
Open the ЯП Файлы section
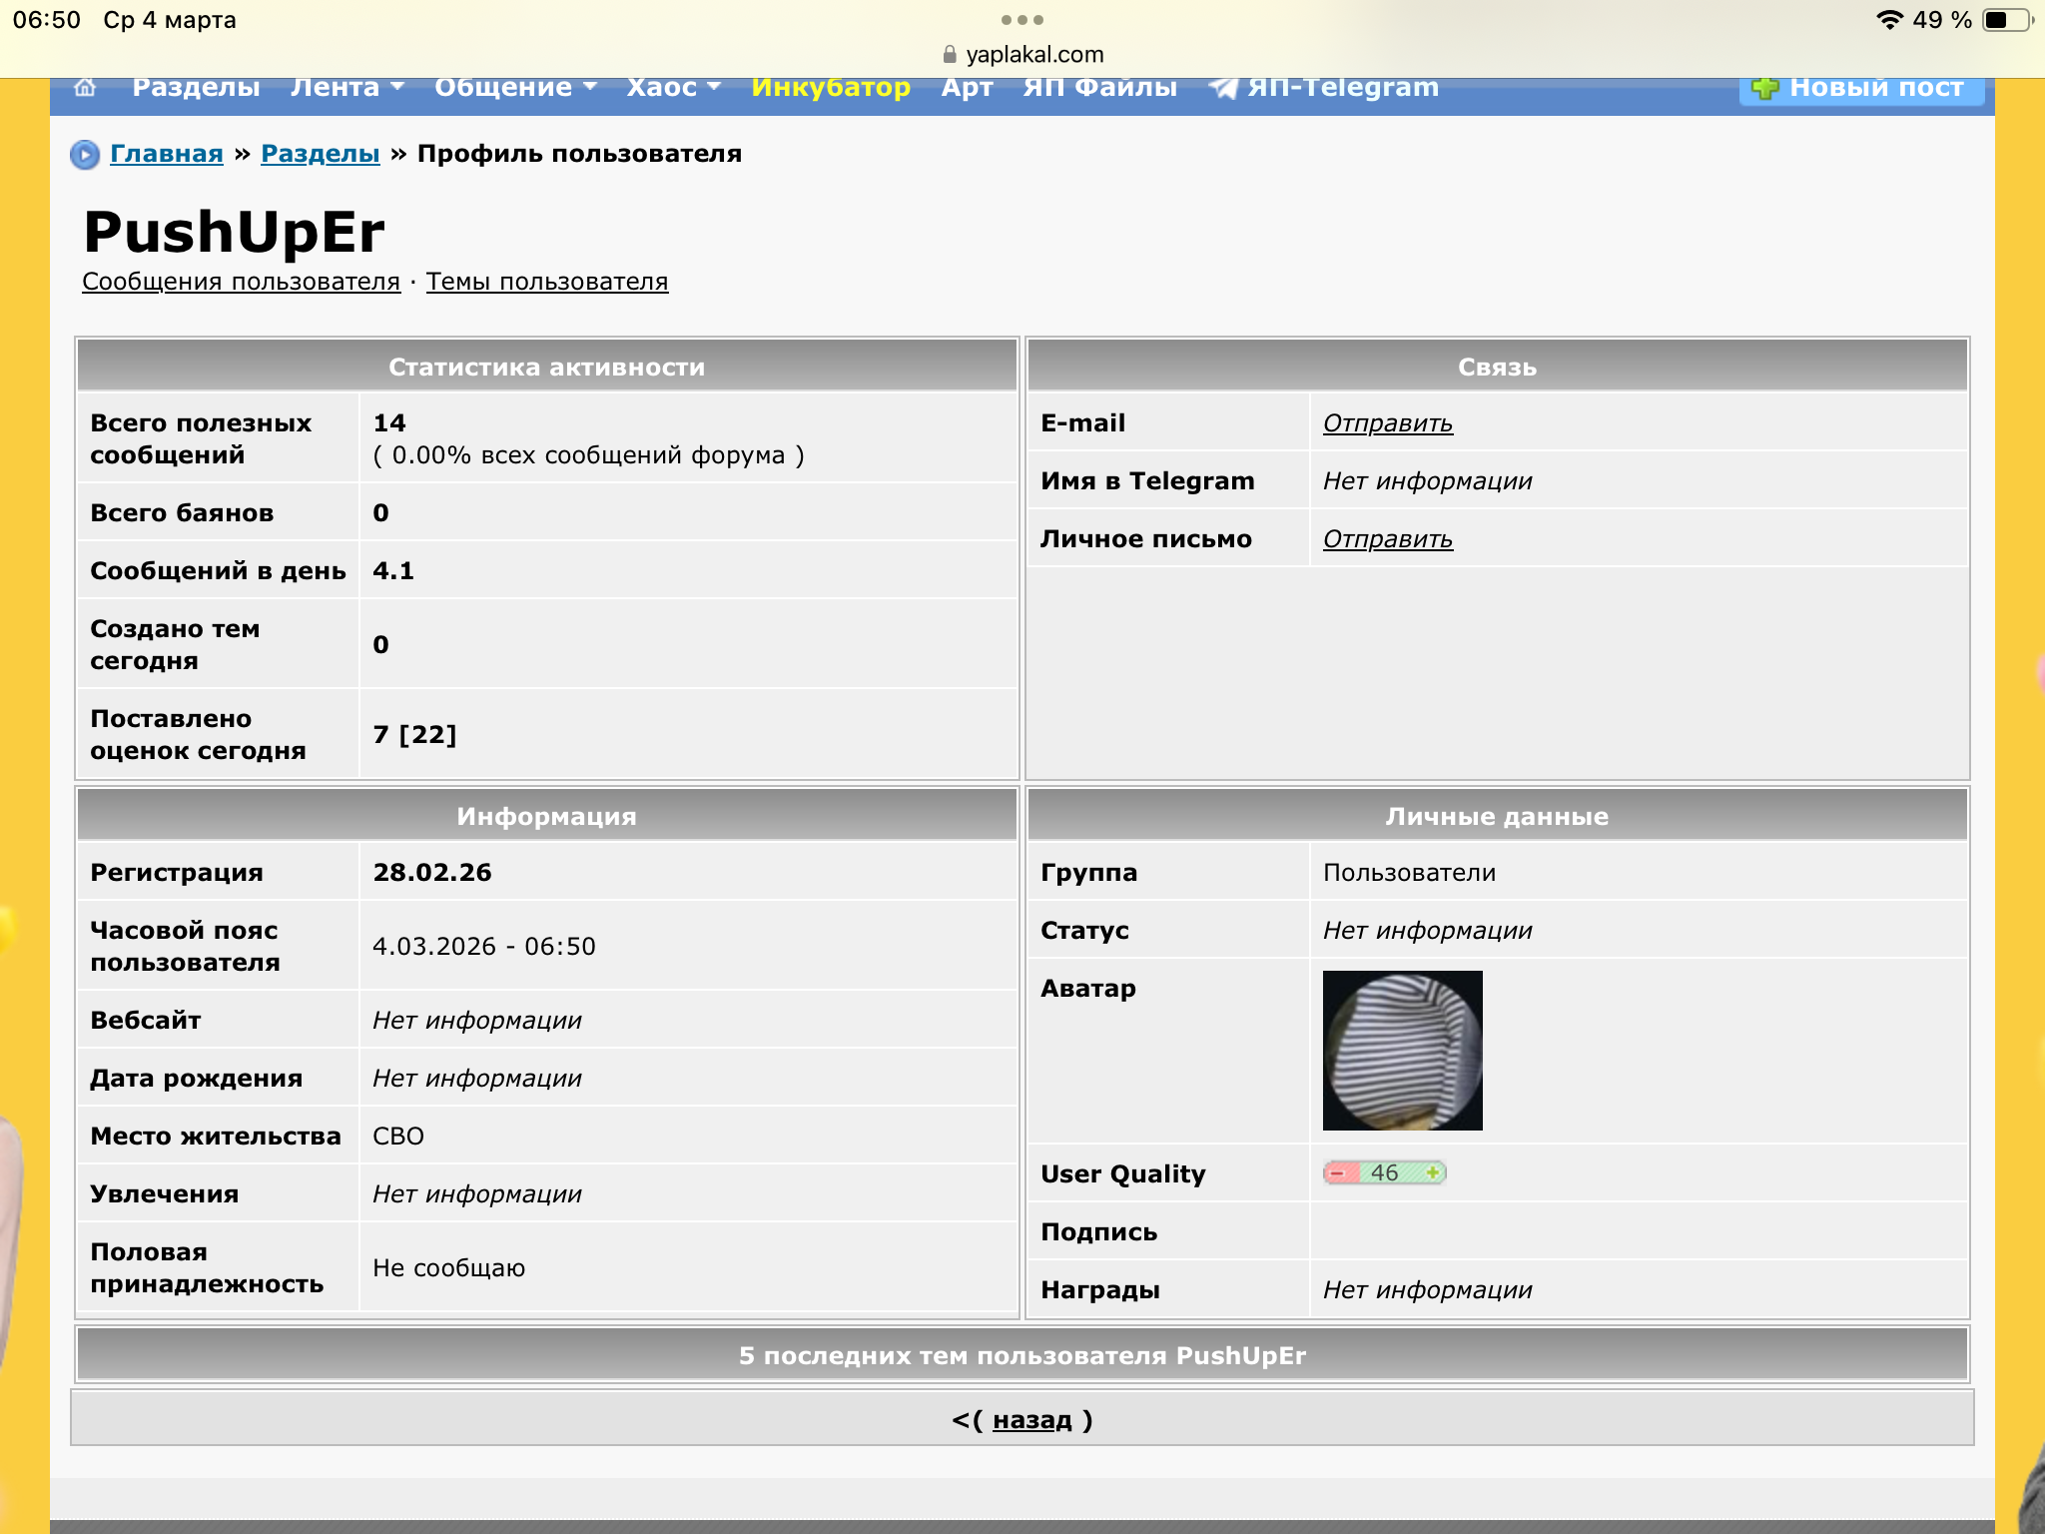coord(1100,88)
